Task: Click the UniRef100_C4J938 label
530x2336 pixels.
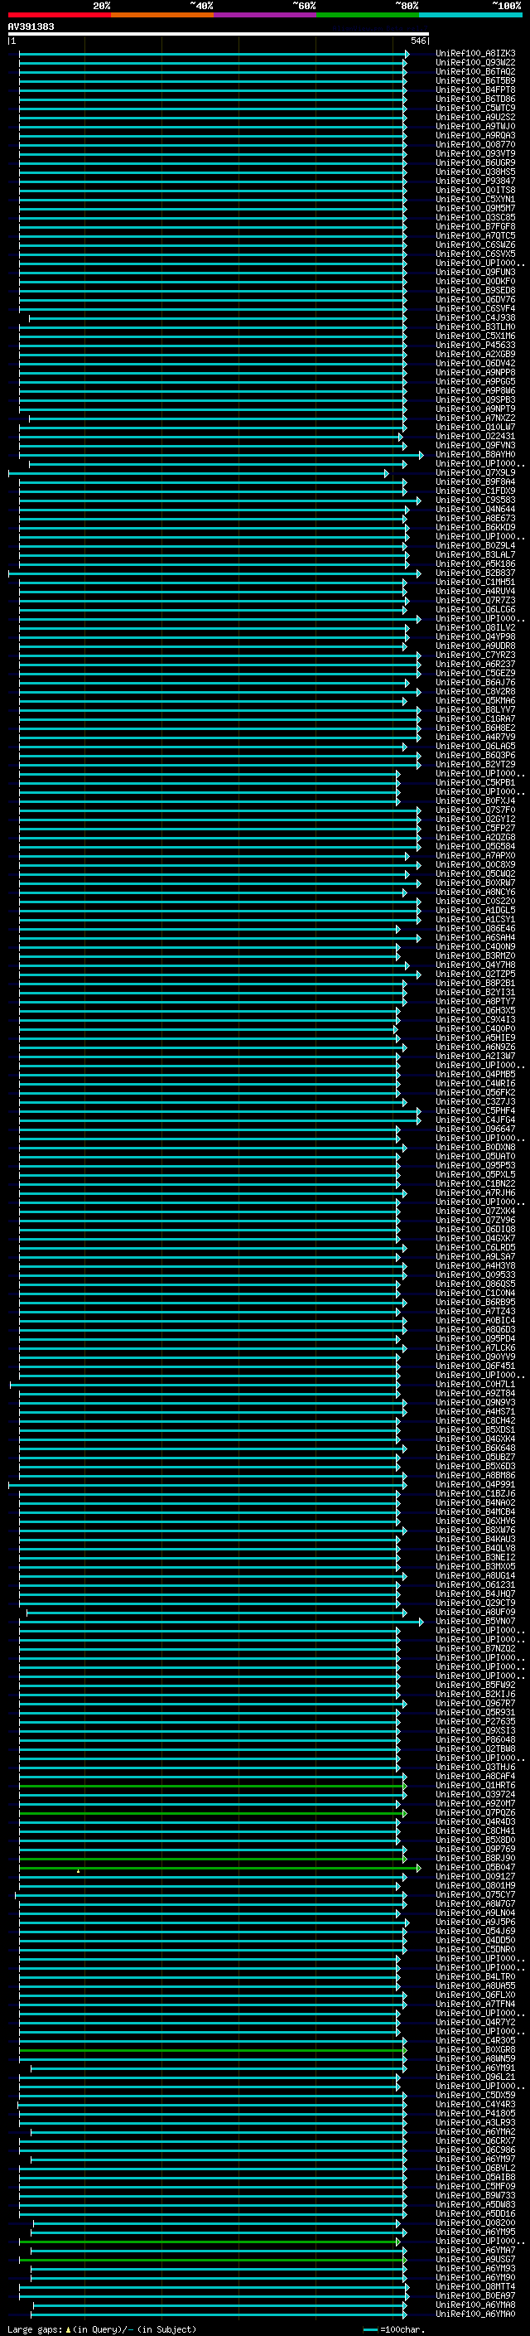Action: click(x=475, y=317)
